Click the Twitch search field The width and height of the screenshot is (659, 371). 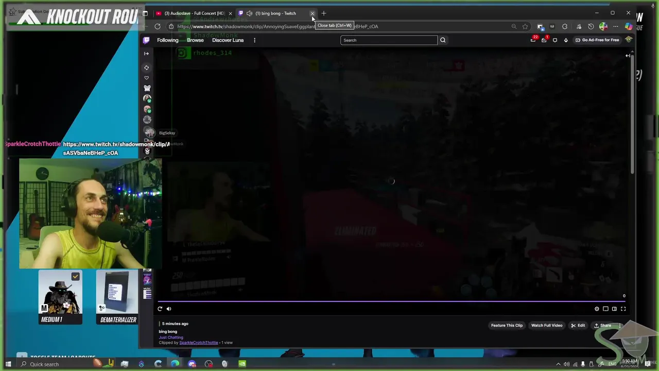coord(389,40)
